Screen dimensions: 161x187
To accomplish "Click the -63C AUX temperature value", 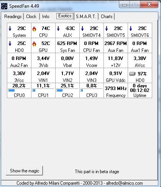I will coord(70,28).
